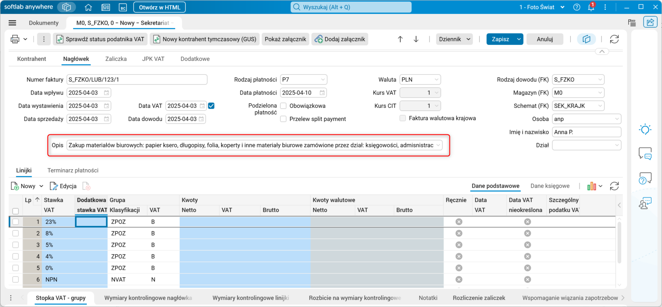Focus the Wyszukaj search box
This screenshot has height=307, width=662.
(x=351, y=7)
